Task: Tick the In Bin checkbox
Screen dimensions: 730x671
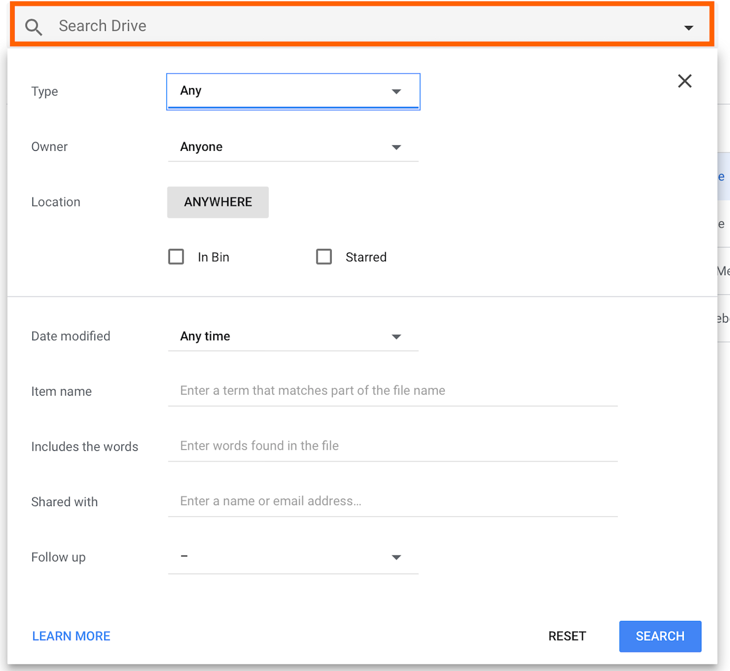Action: 176,257
